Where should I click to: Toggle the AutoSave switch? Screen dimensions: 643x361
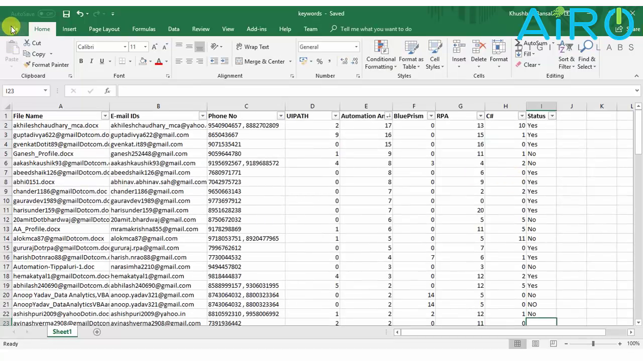point(46,14)
